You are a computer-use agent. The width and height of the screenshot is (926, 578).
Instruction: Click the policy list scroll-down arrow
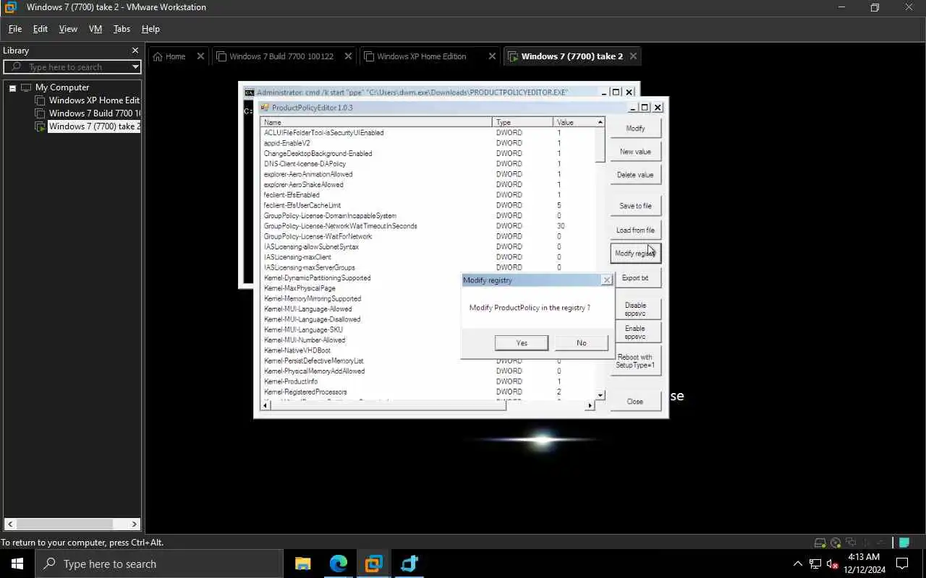[x=600, y=395]
